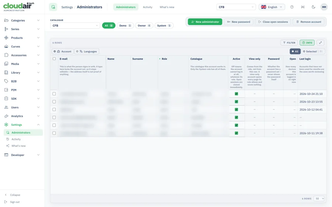Filter by the System role chip
This screenshot has width=332, height=207.
point(164,25)
